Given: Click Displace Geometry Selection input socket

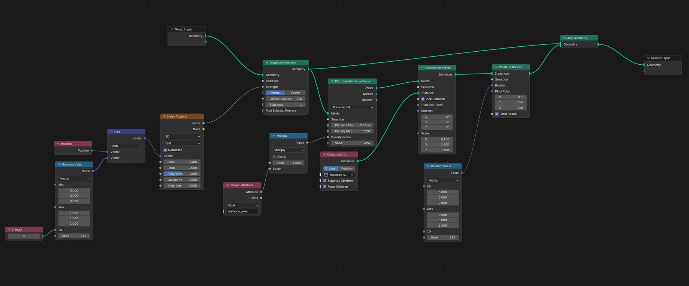Looking at the screenshot, I should pos(263,81).
